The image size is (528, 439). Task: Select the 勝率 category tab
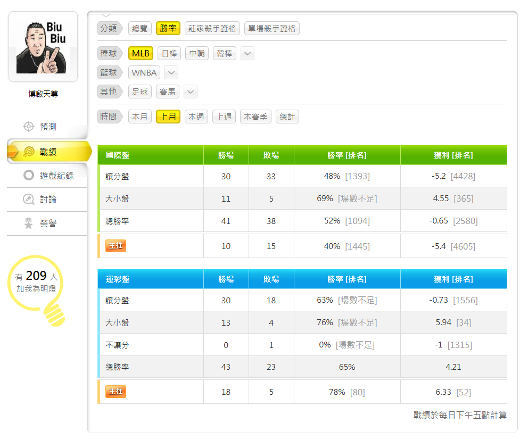tap(168, 28)
